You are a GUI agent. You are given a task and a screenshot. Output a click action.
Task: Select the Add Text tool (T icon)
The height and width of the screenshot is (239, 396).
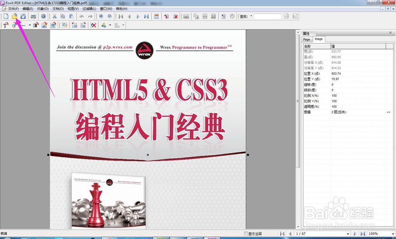coord(6,25)
